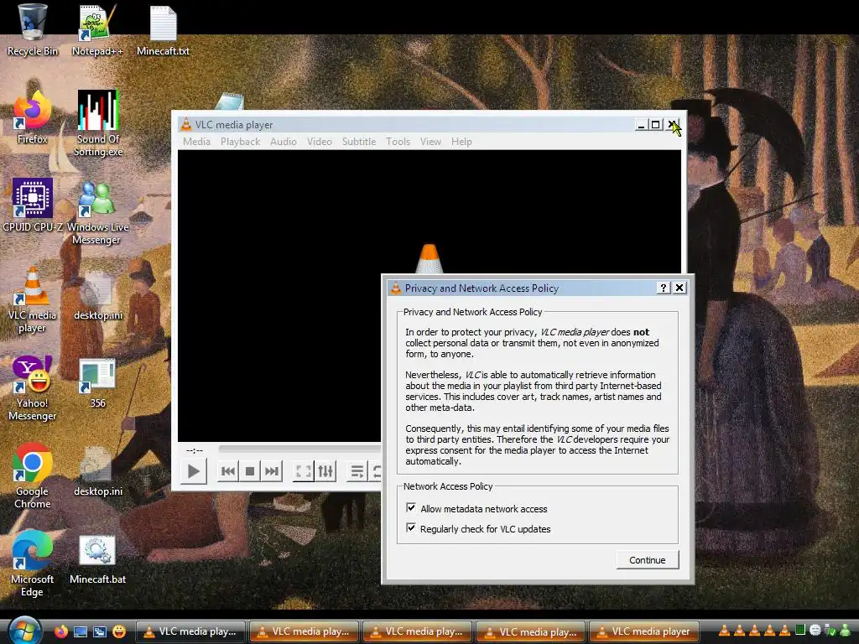Open the Playback menu
The width and height of the screenshot is (859, 644).
click(x=240, y=141)
